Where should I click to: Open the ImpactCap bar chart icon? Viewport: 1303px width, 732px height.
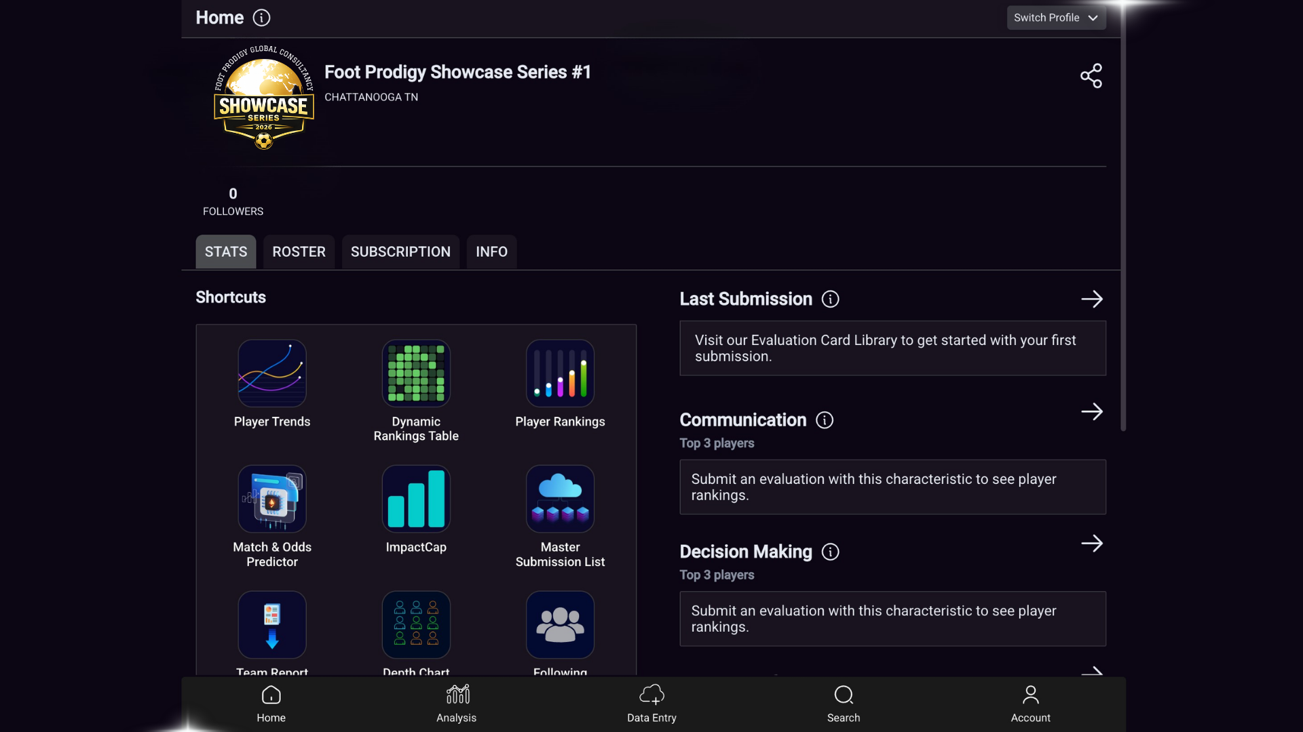416,500
